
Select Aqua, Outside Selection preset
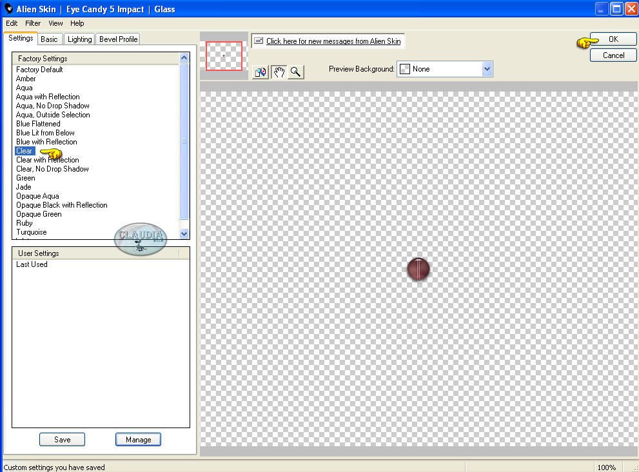click(x=53, y=115)
